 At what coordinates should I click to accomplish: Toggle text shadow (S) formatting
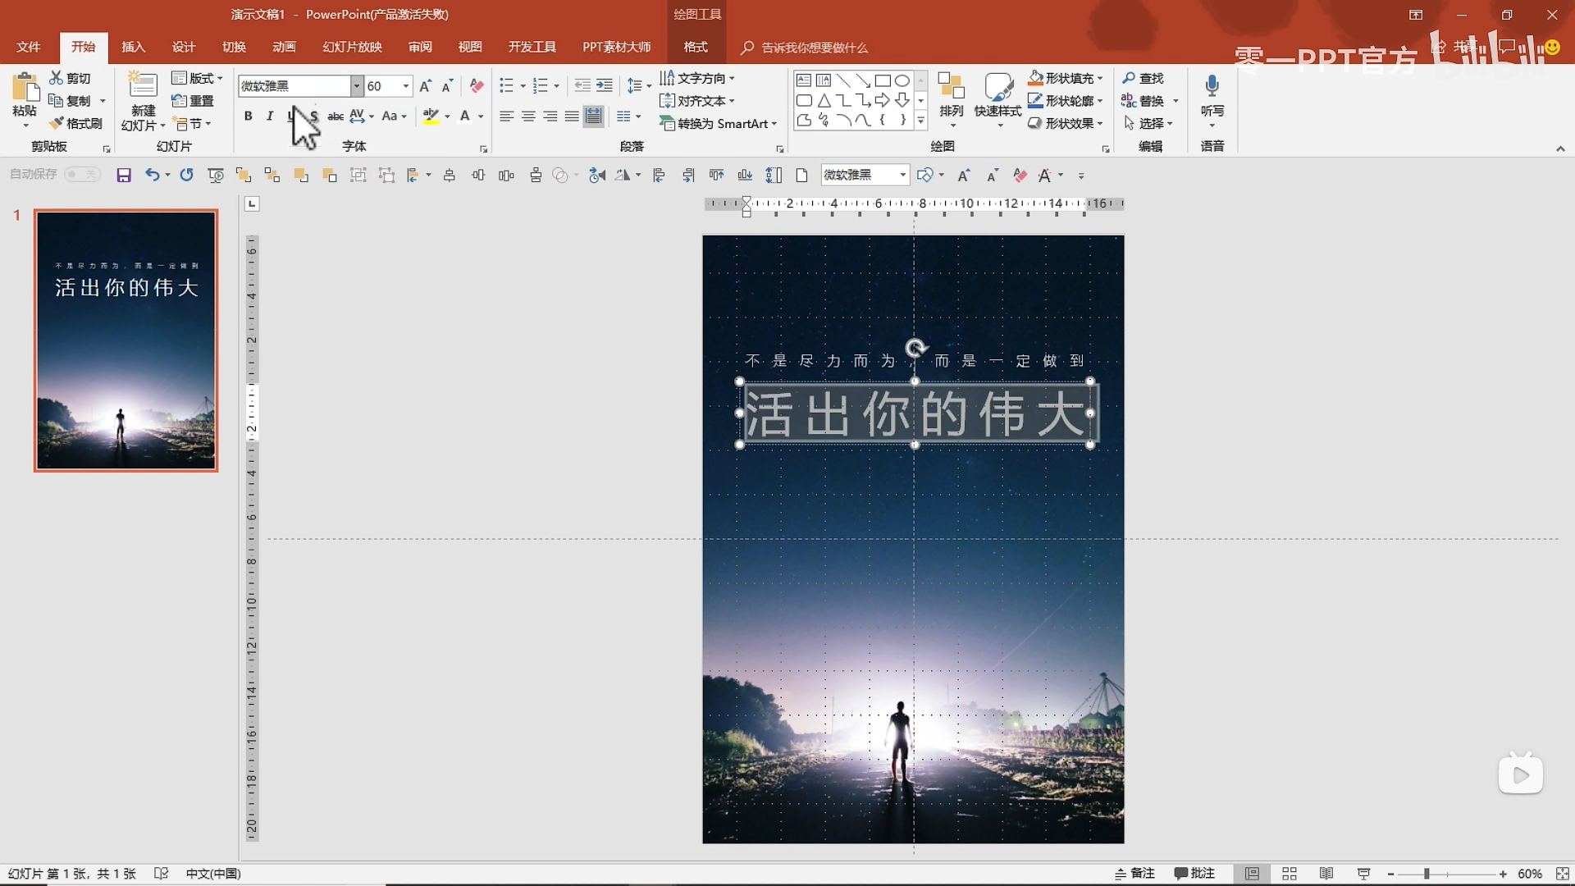313,116
